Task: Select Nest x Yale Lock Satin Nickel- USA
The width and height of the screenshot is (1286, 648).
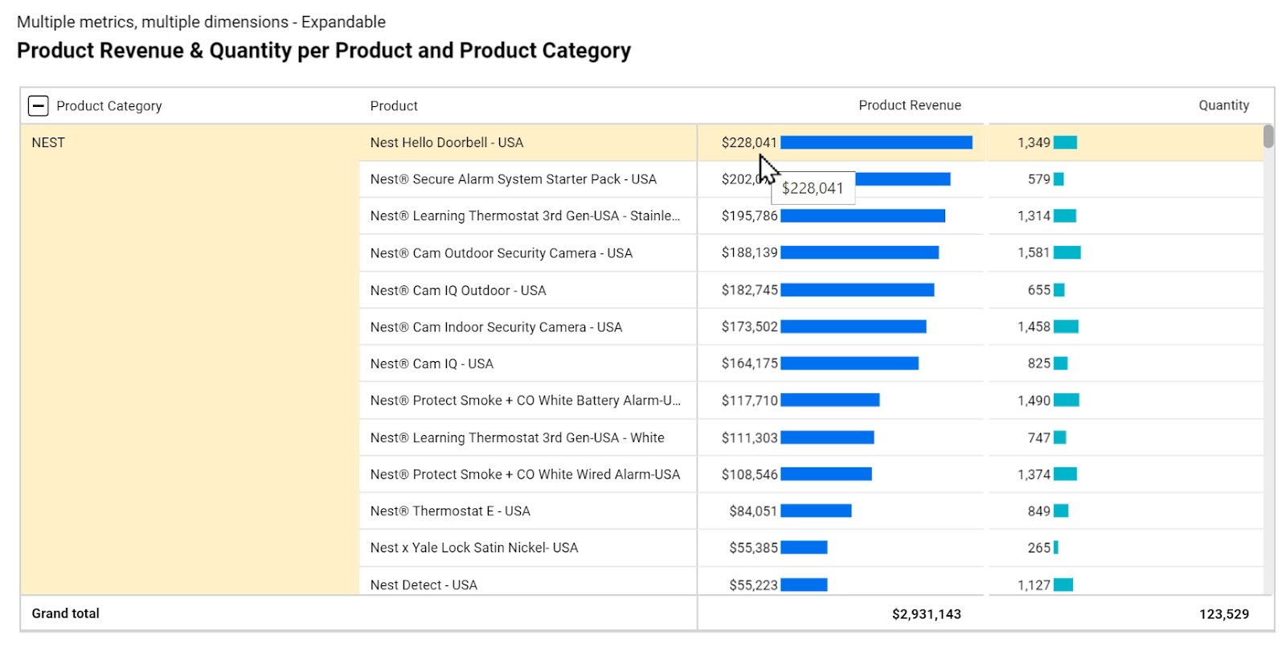Action: pos(474,548)
